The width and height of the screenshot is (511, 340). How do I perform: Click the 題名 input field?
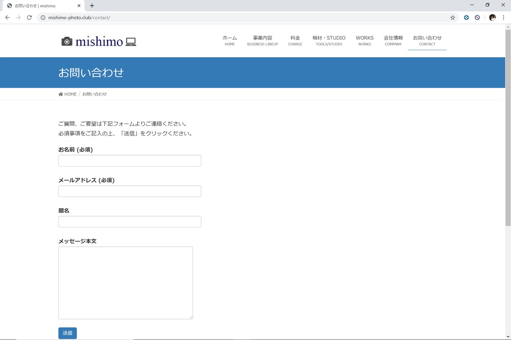[x=130, y=222]
